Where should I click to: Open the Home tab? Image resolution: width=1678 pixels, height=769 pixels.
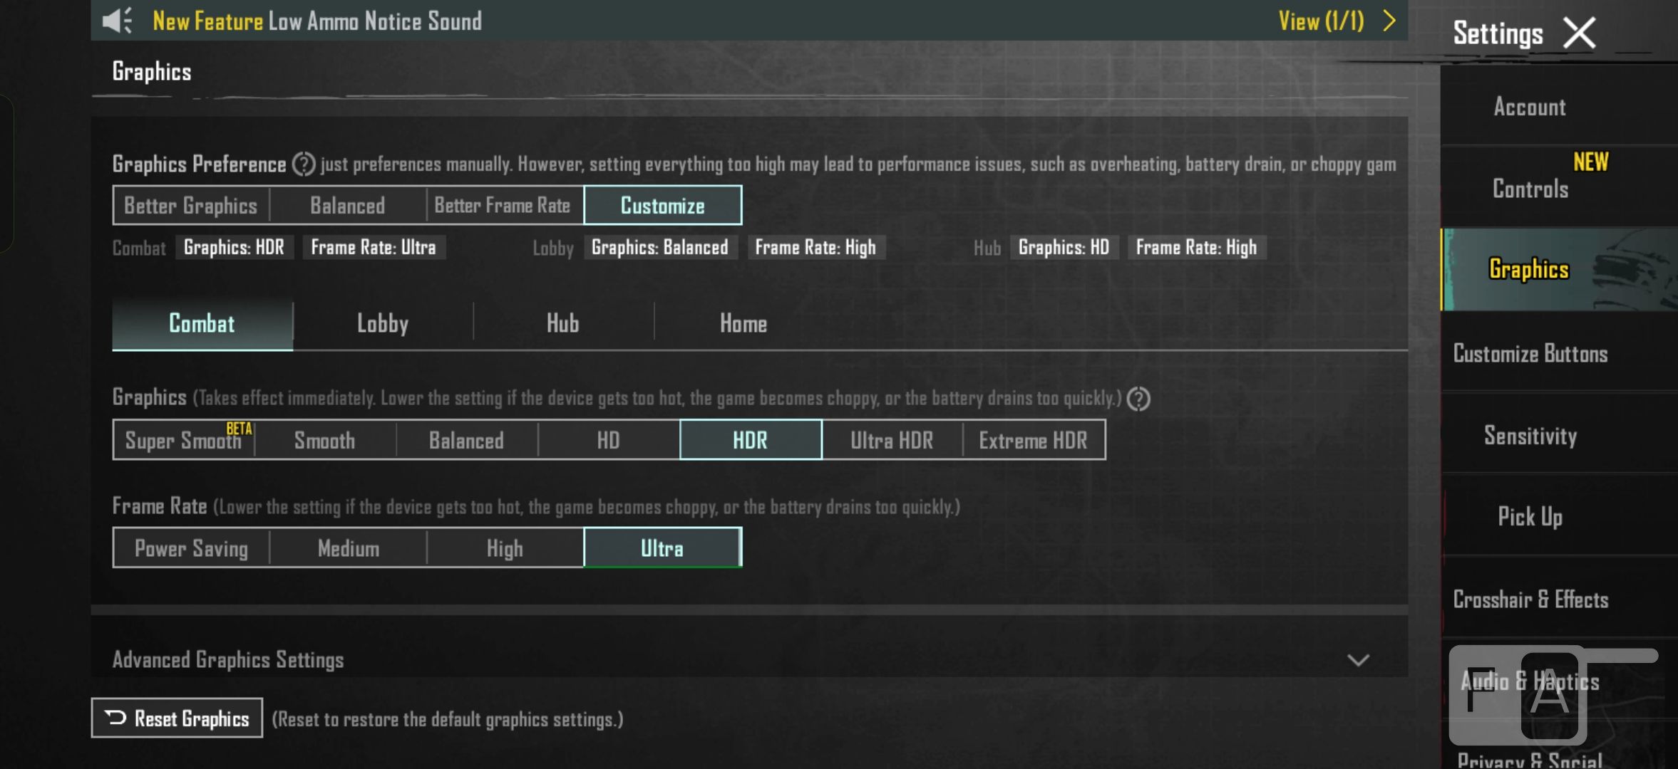(743, 324)
